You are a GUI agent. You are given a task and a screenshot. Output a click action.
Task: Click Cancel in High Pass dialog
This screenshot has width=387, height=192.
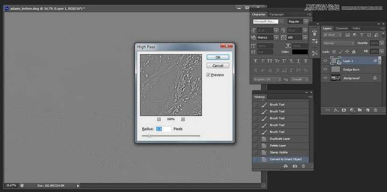(218, 66)
